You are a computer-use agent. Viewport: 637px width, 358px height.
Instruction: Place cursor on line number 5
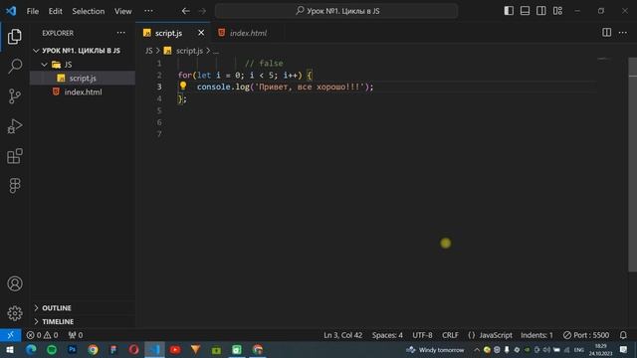(x=159, y=110)
